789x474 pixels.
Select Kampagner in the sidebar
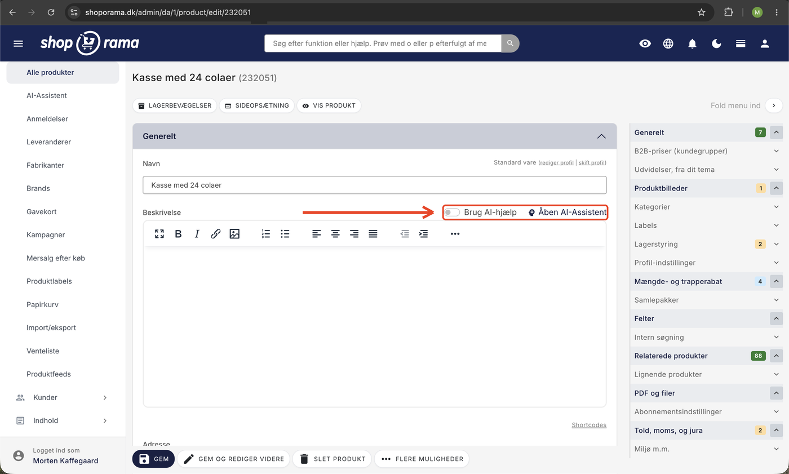tap(46, 234)
